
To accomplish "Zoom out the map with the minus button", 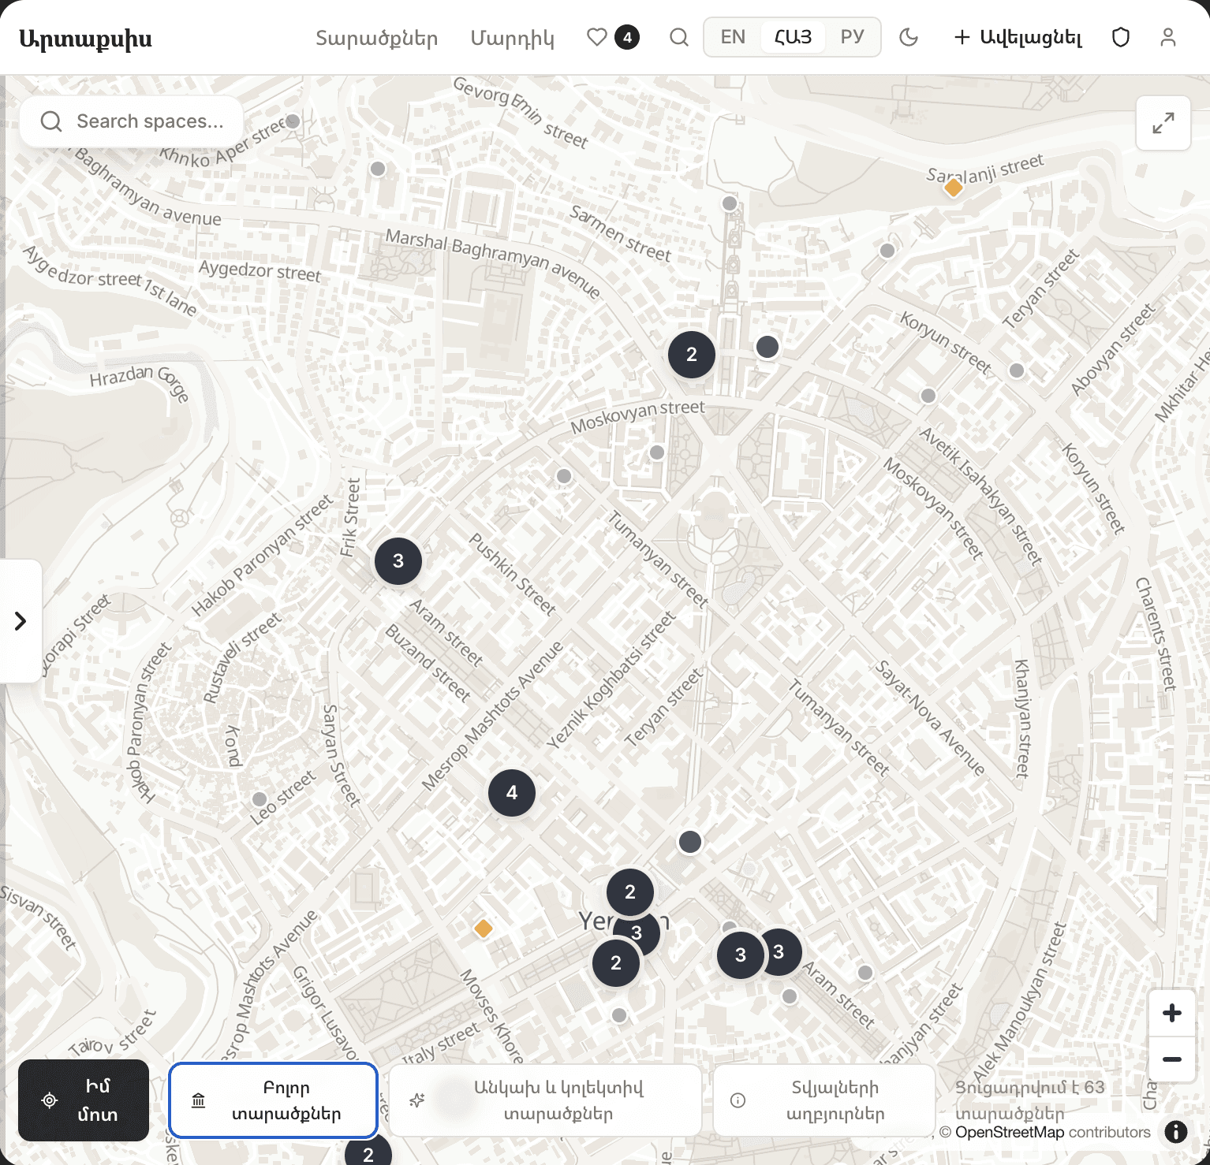I will (1172, 1059).
